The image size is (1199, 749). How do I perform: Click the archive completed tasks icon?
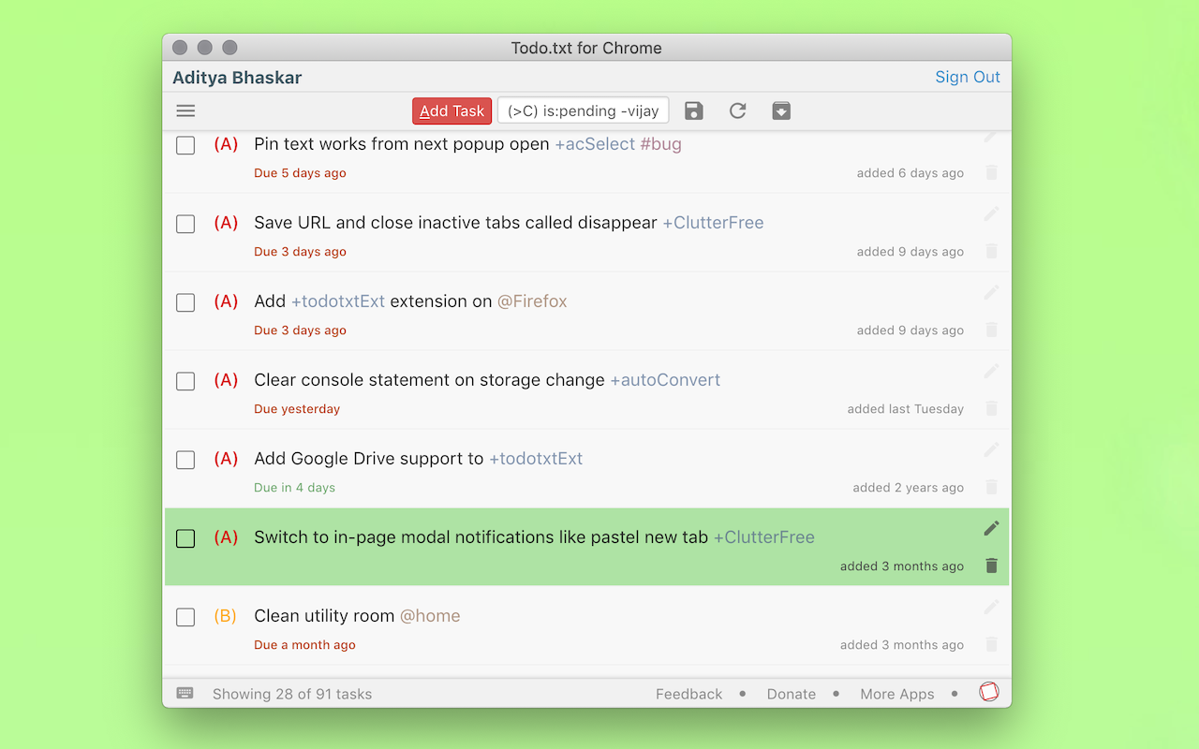(x=781, y=110)
